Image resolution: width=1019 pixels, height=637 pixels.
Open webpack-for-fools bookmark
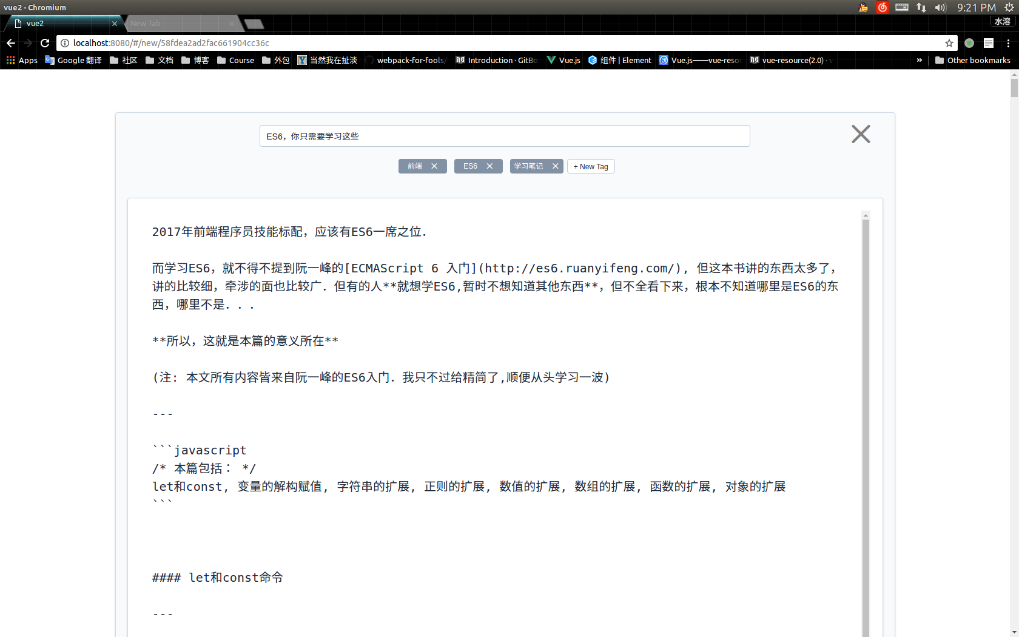click(406, 60)
